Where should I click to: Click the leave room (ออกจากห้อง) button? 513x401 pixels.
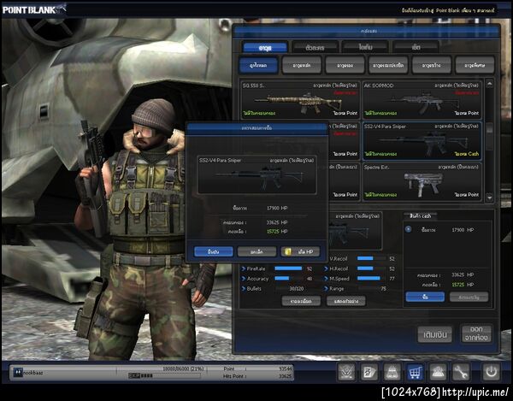pos(476,333)
